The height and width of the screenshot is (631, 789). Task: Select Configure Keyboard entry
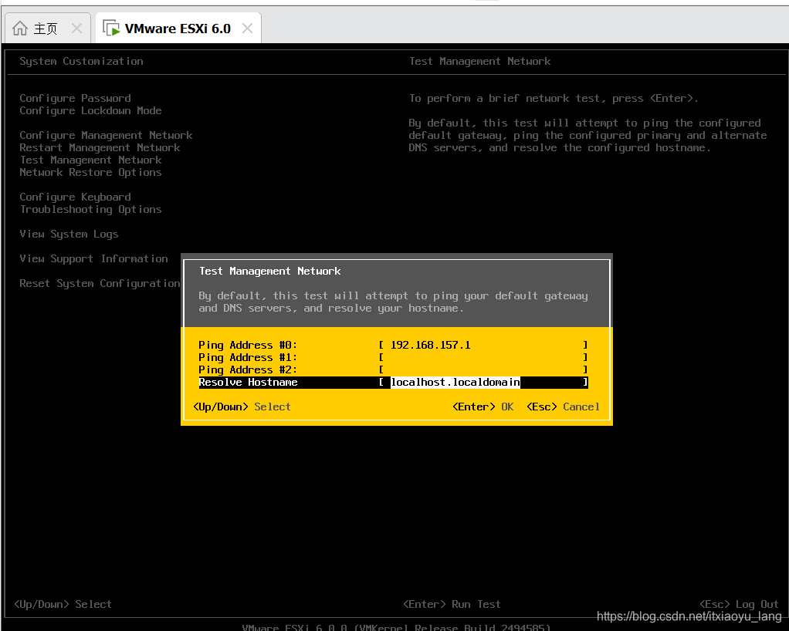[75, 197]
